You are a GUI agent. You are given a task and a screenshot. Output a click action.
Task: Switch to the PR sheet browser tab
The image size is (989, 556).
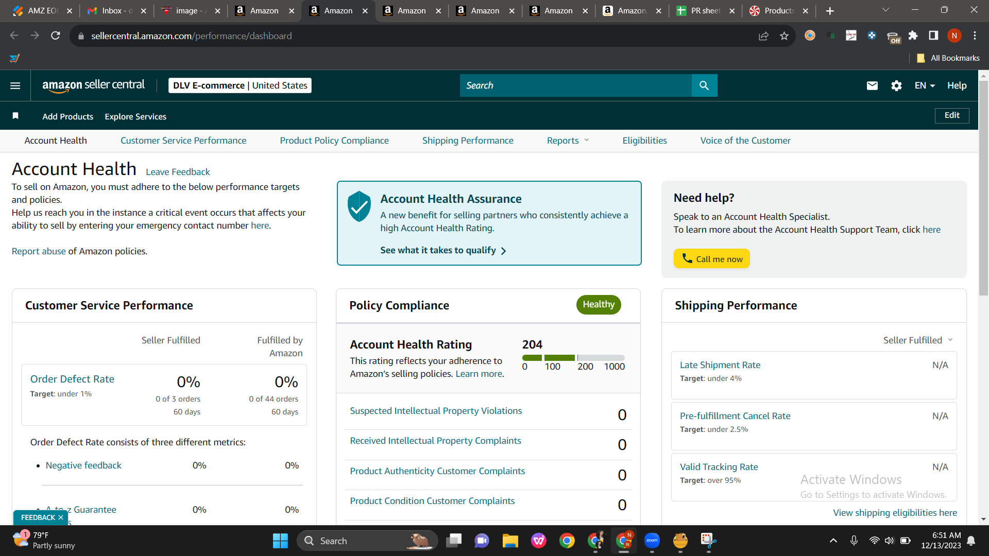(705, 11)
